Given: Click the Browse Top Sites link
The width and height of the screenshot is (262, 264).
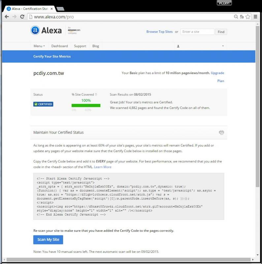Looking at the screenshot, I should point(159,32).
